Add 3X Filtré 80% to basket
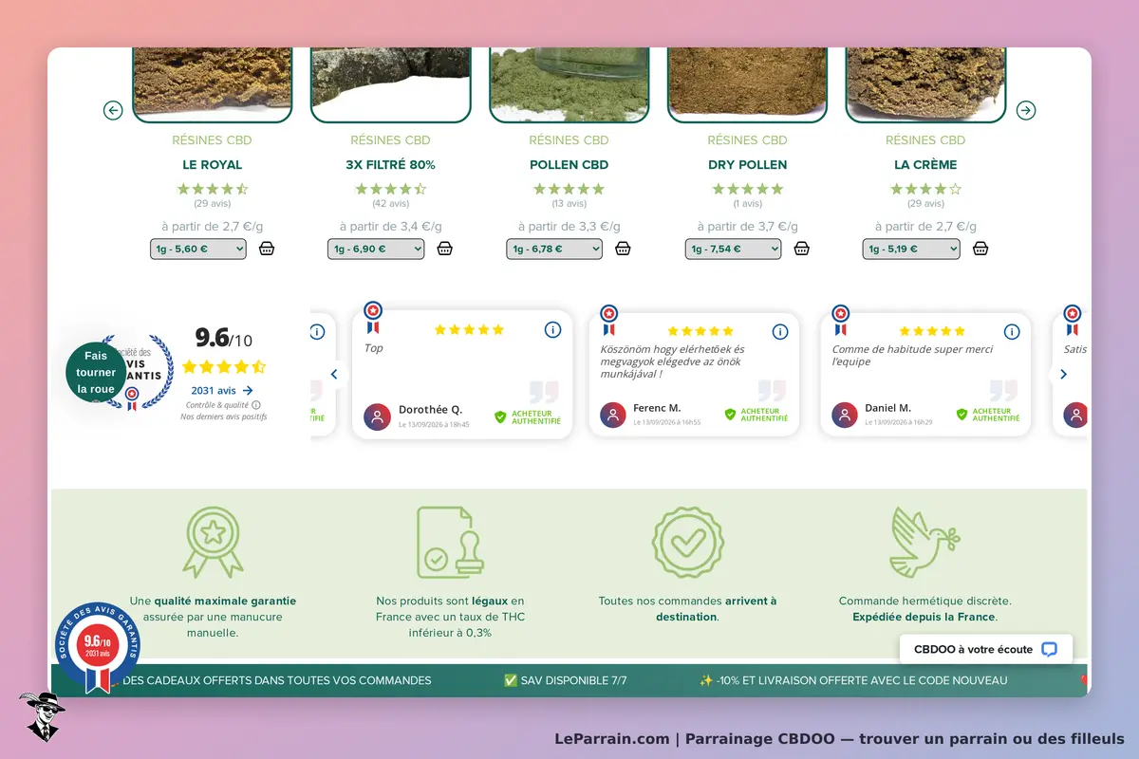The width and height of the screenshot is (1139, 759). click(x=444, y=249)
